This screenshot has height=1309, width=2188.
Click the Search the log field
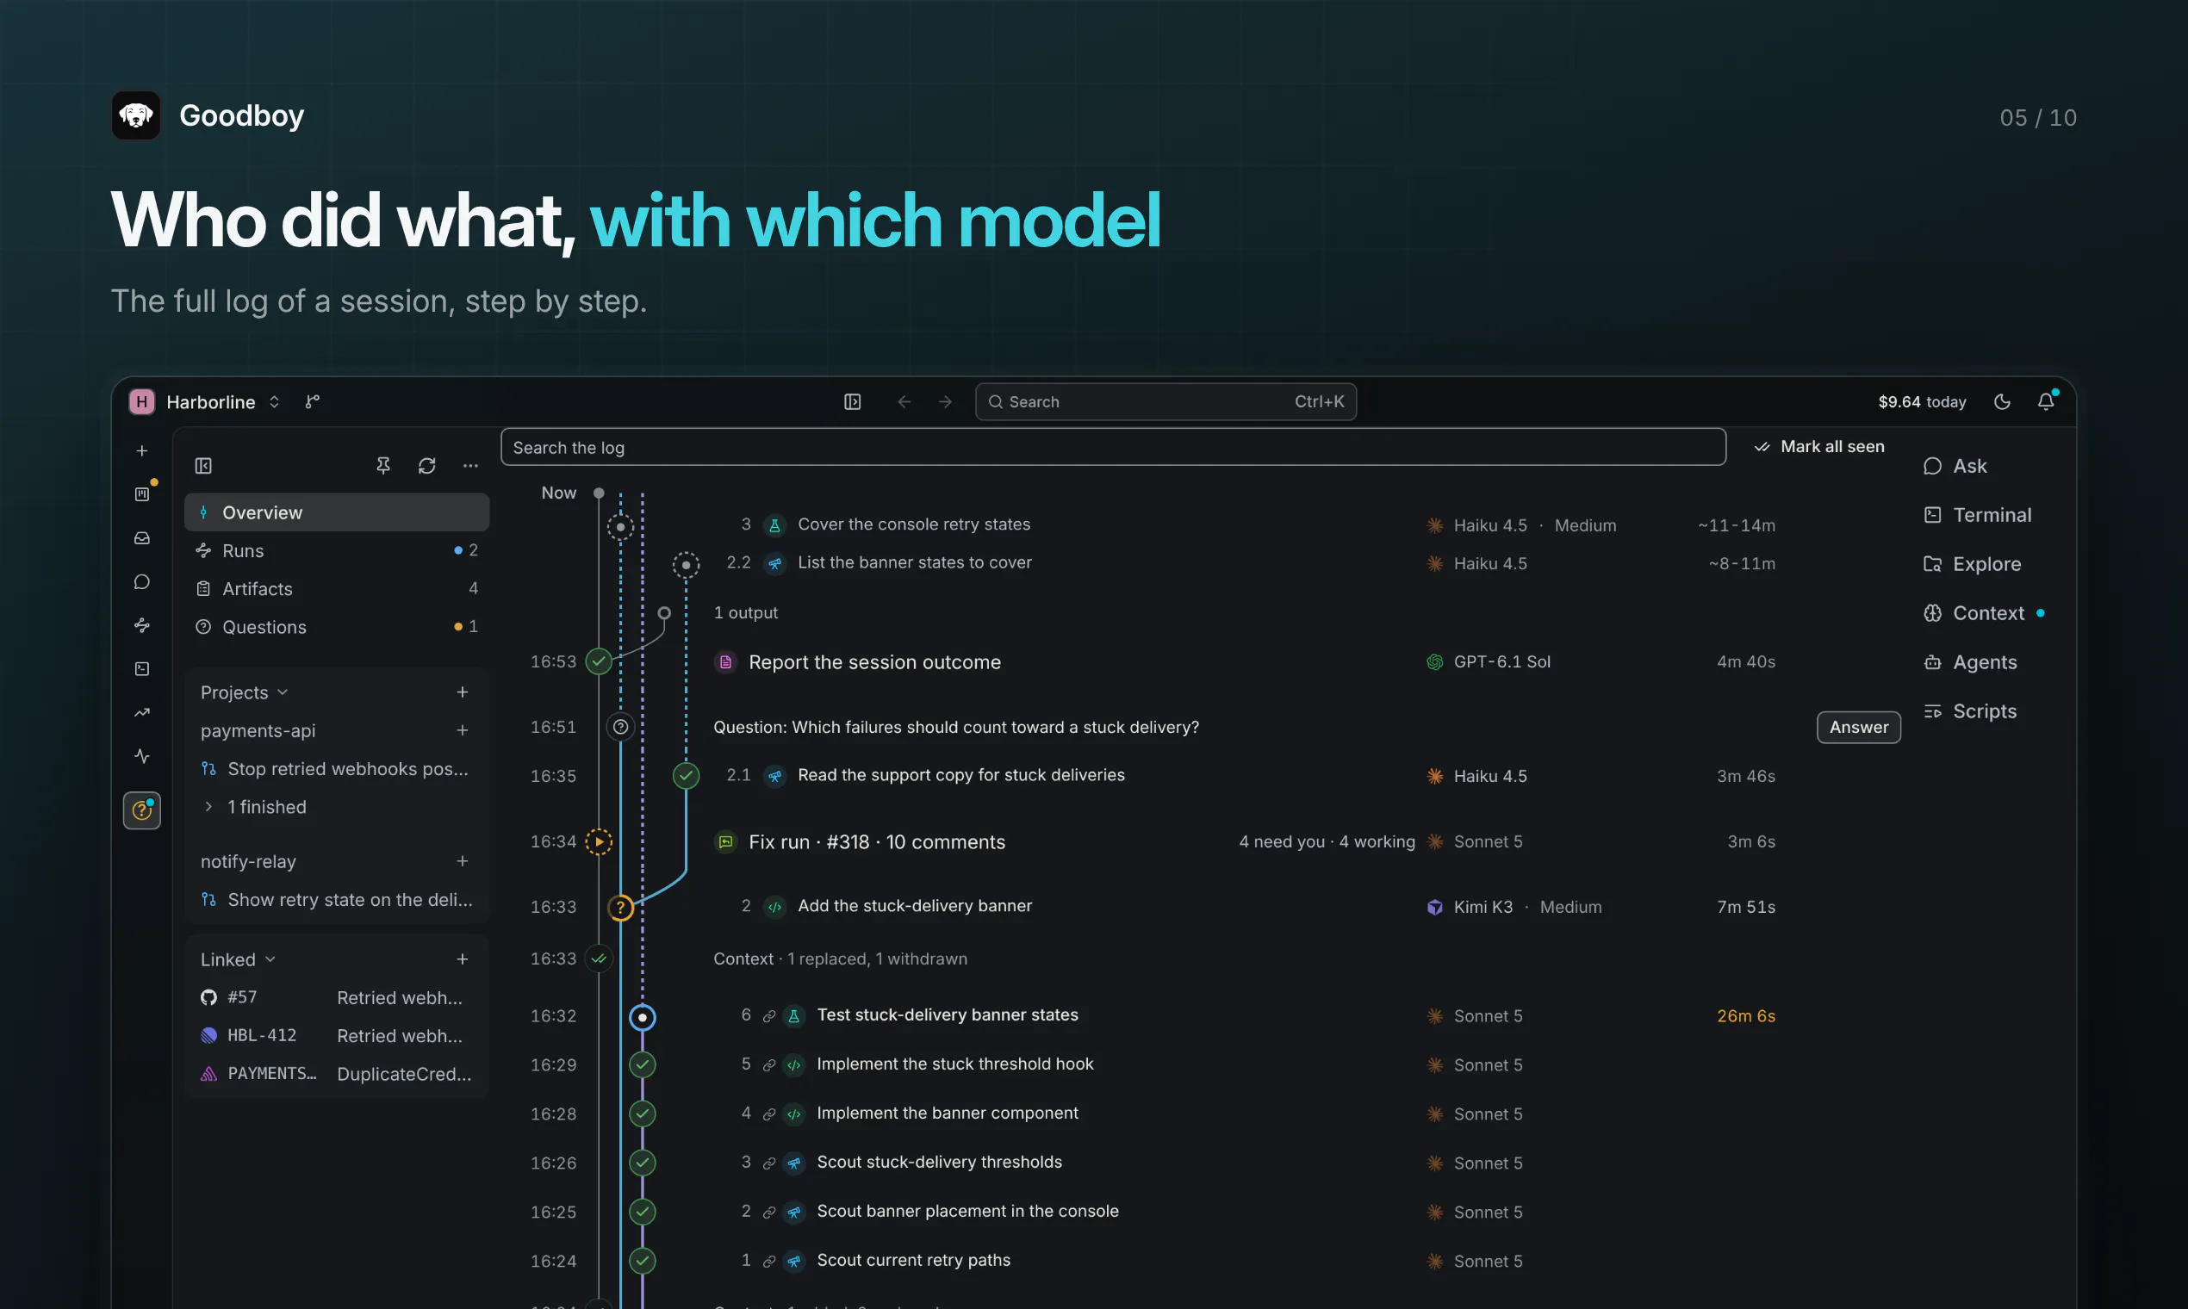click(x=1114, y=447)
